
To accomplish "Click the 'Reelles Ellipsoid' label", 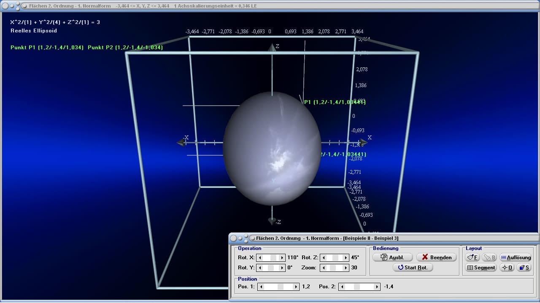I will 34,31.
